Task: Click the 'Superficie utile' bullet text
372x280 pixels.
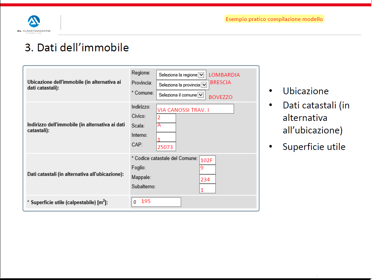Action: coord(314,147)
